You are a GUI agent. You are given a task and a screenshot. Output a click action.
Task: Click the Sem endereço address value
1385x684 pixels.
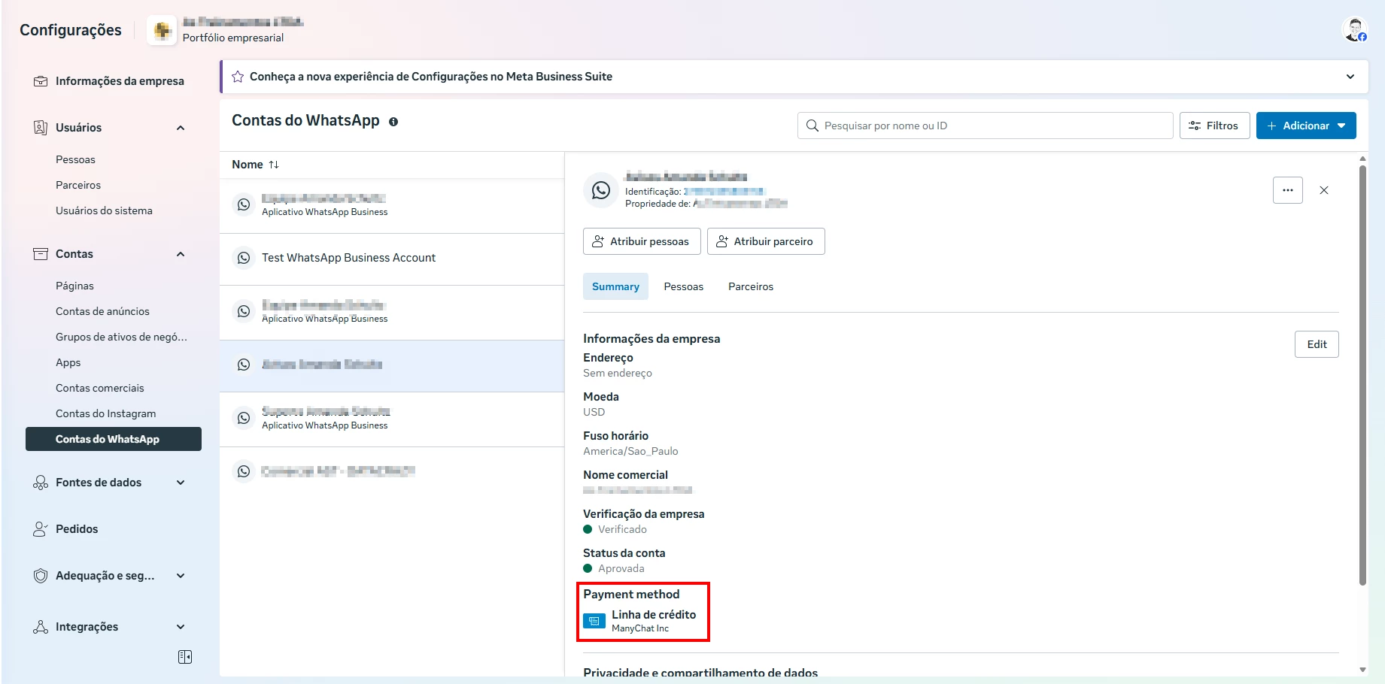click(x=618, y=373)
